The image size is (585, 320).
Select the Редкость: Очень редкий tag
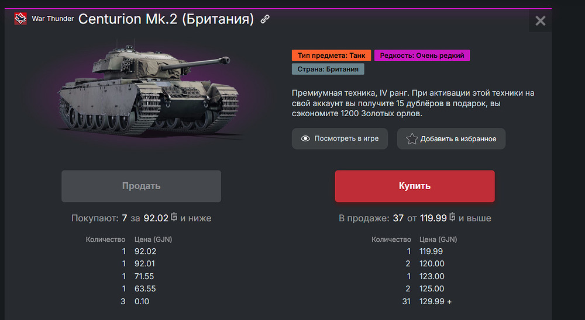422,55
